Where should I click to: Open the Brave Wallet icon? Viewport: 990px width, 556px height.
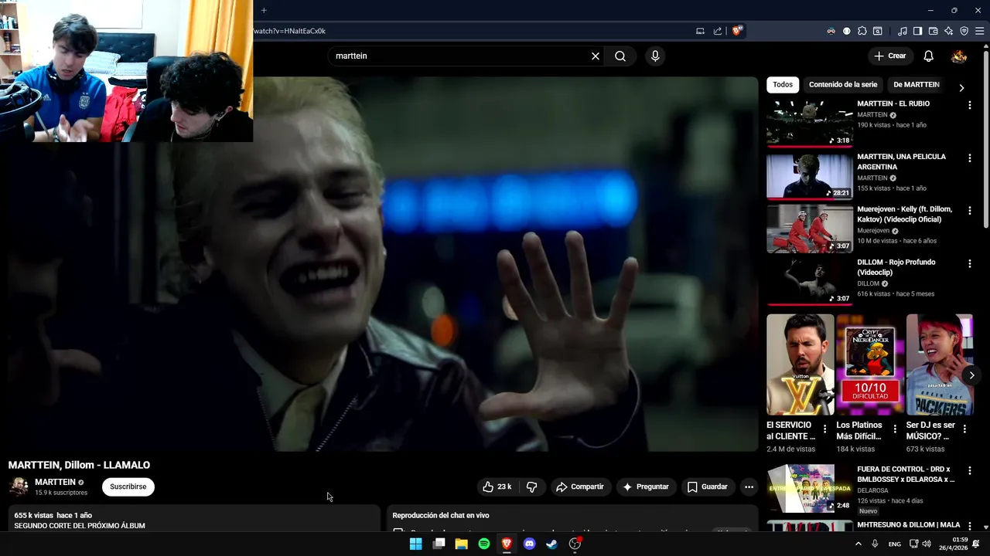(x=933, y=31)
